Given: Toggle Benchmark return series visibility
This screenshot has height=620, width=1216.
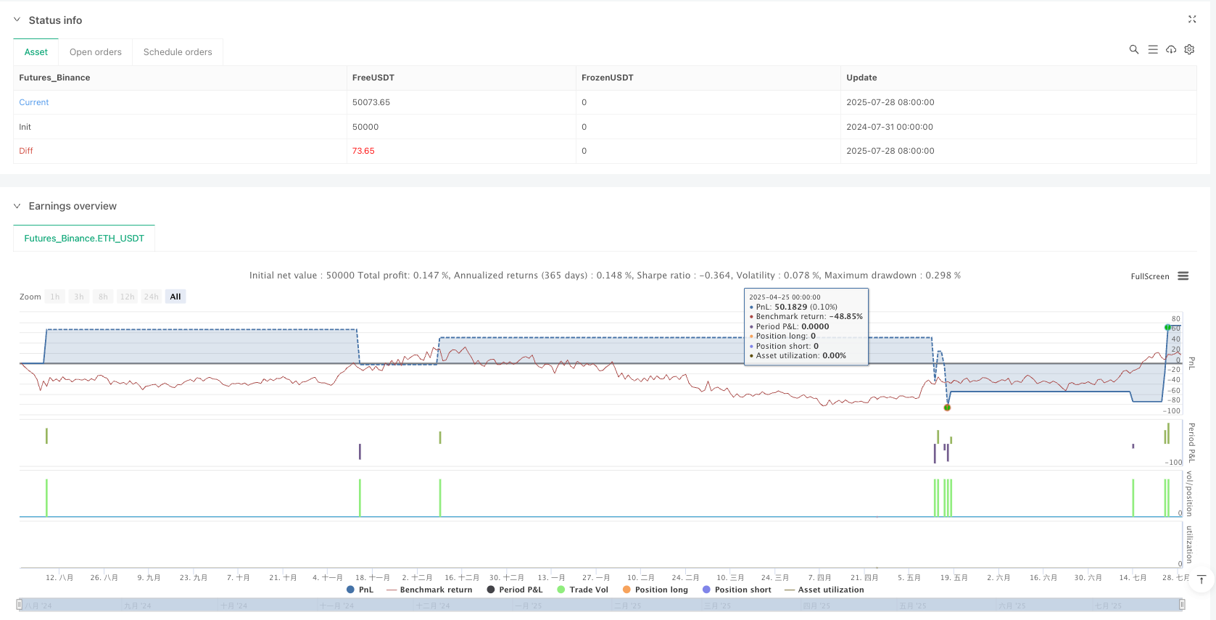Looking at the screenshot, I should click(x=429, y=590).
